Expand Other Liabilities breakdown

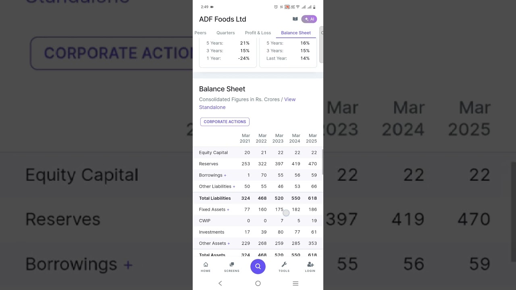click(x=234, y=186)
